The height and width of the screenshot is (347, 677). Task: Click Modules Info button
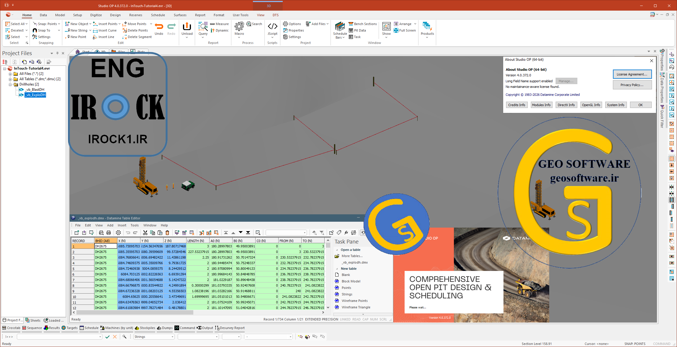(541, 105)
